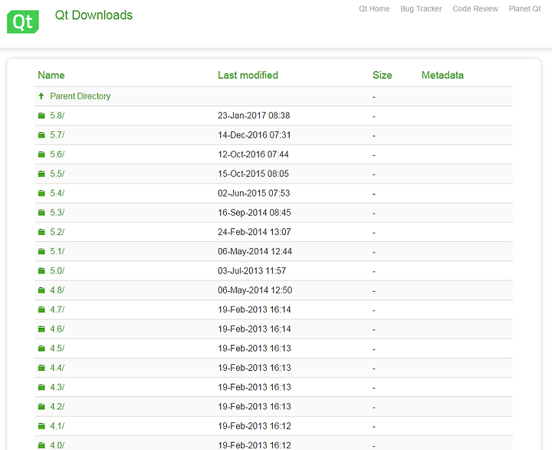
Task: Sort the listing by Name column
Action: (x=51, y=75)
